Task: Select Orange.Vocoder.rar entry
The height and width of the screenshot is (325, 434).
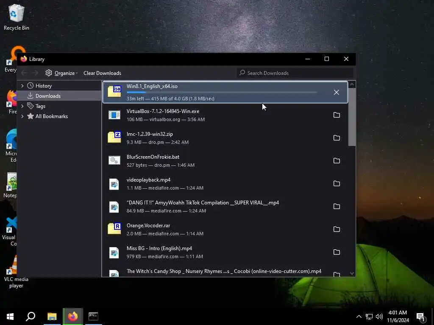Action: [x=225, y=229]
